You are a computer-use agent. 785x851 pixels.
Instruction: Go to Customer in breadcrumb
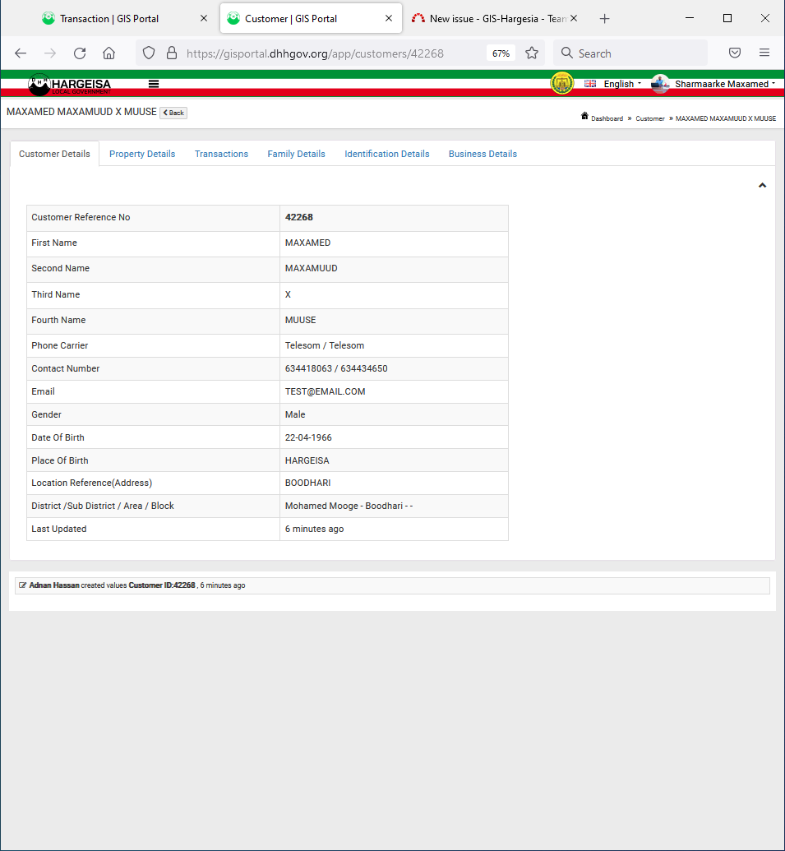point(650,118)
